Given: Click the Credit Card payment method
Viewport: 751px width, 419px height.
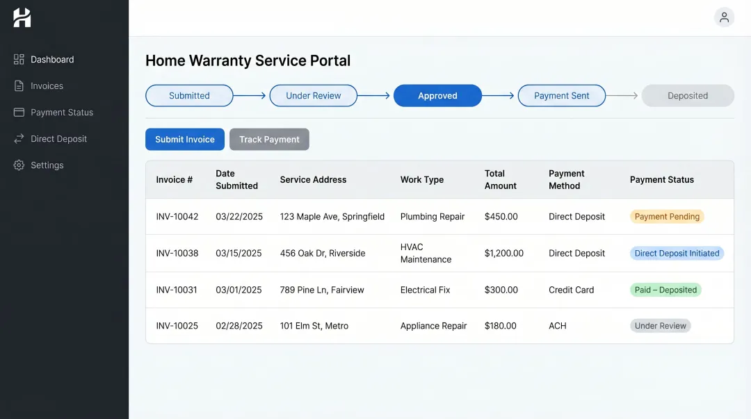Looking at the screenshot, I should pyautogui.click(x=571, y=290).
